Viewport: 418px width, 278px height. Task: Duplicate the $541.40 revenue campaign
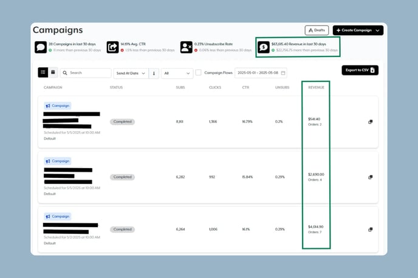(370, 121)
